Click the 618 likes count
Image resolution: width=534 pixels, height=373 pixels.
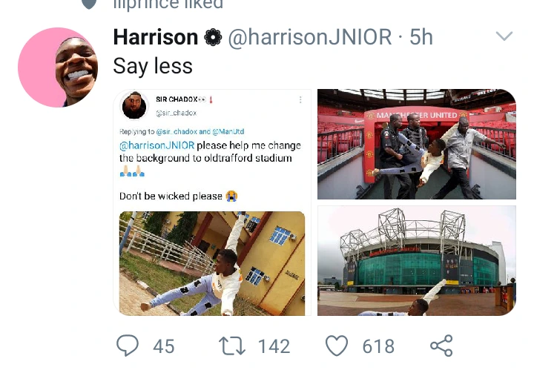[378, 346]
